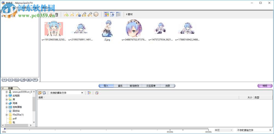Click the round up-triangle move up button
Image resolution: width=274 pixels, height=134 pixels.
click(29, 80)
